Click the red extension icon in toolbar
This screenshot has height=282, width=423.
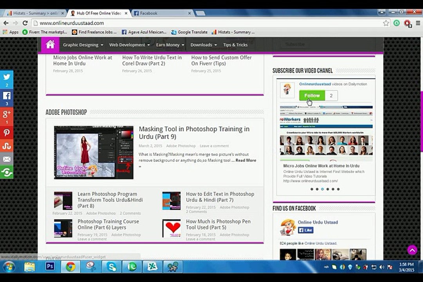[x=407, y=24]
